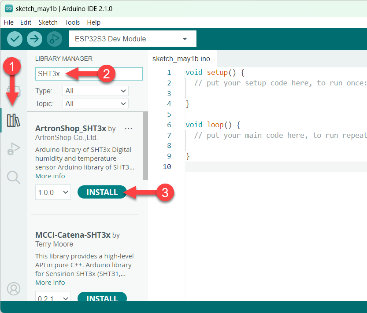Click the setup code comment on line 2
Viewport: 367px width, 313px height.
(x=280, y=83)
